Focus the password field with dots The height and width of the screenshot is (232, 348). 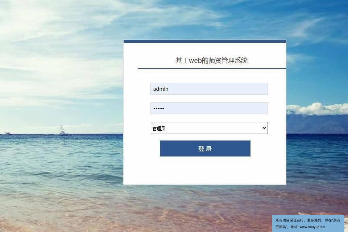209,109
